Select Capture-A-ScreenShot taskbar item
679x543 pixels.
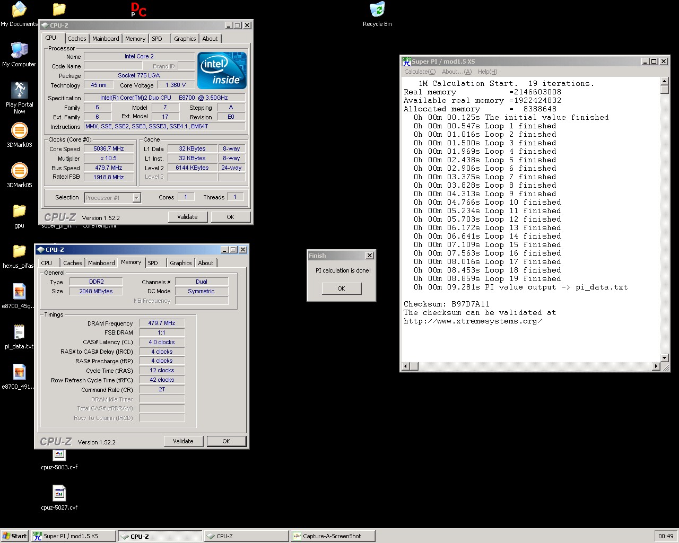click(x=333, y=536)
